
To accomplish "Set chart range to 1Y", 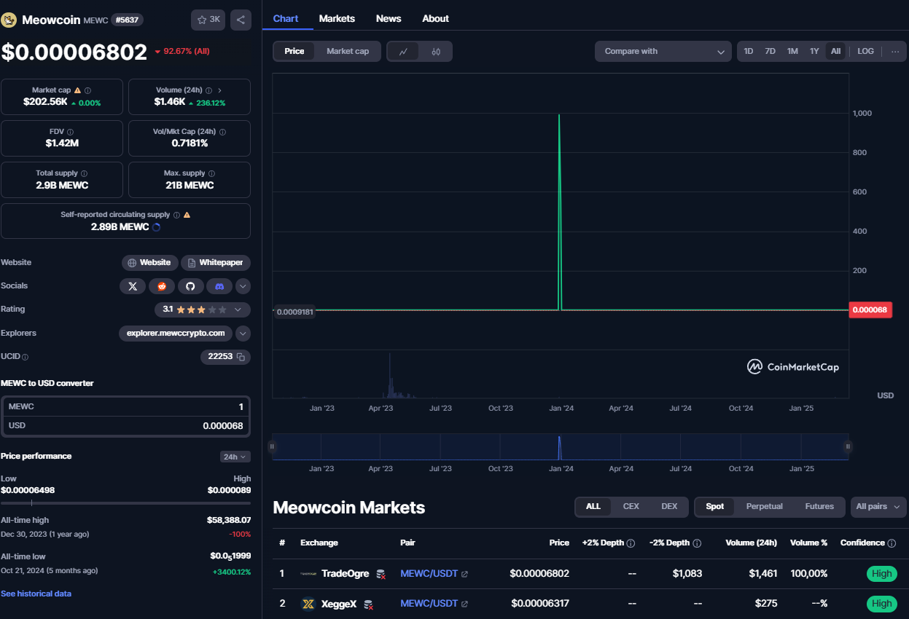I will [814, 51].
